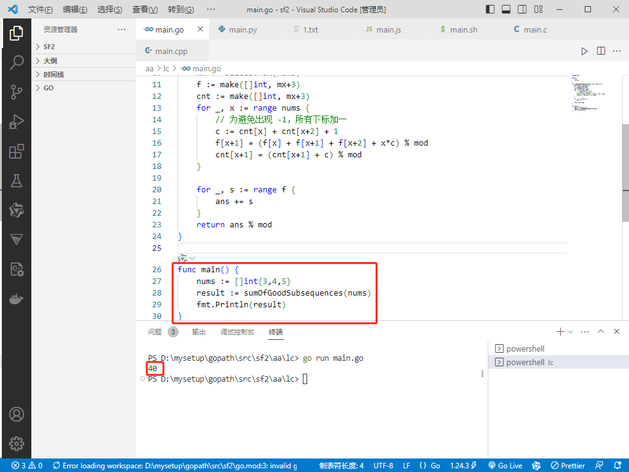Maximize the terminal panel size

(x=601, y=331)
